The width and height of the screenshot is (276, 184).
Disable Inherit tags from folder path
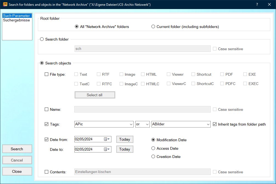215,124
